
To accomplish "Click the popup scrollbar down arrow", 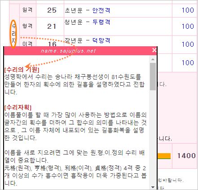I will point(153,187).
